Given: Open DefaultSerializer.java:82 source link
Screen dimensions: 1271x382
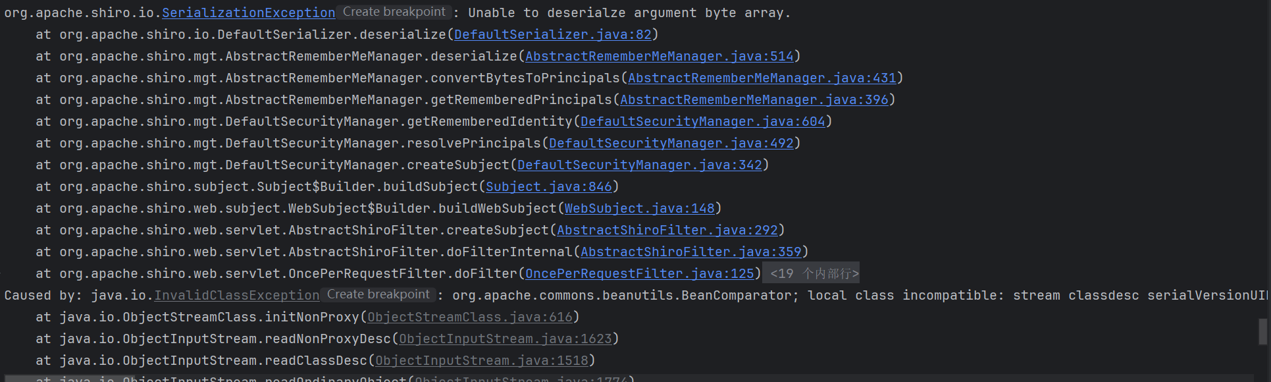Looking at the screenshot, I should coord(552,34).
